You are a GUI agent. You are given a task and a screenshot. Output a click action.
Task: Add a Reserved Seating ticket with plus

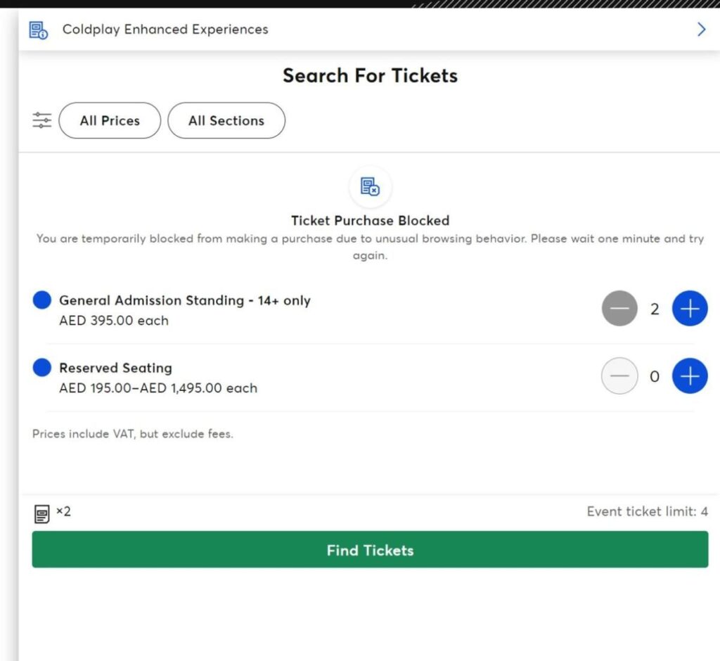click(x=690, y=376)
